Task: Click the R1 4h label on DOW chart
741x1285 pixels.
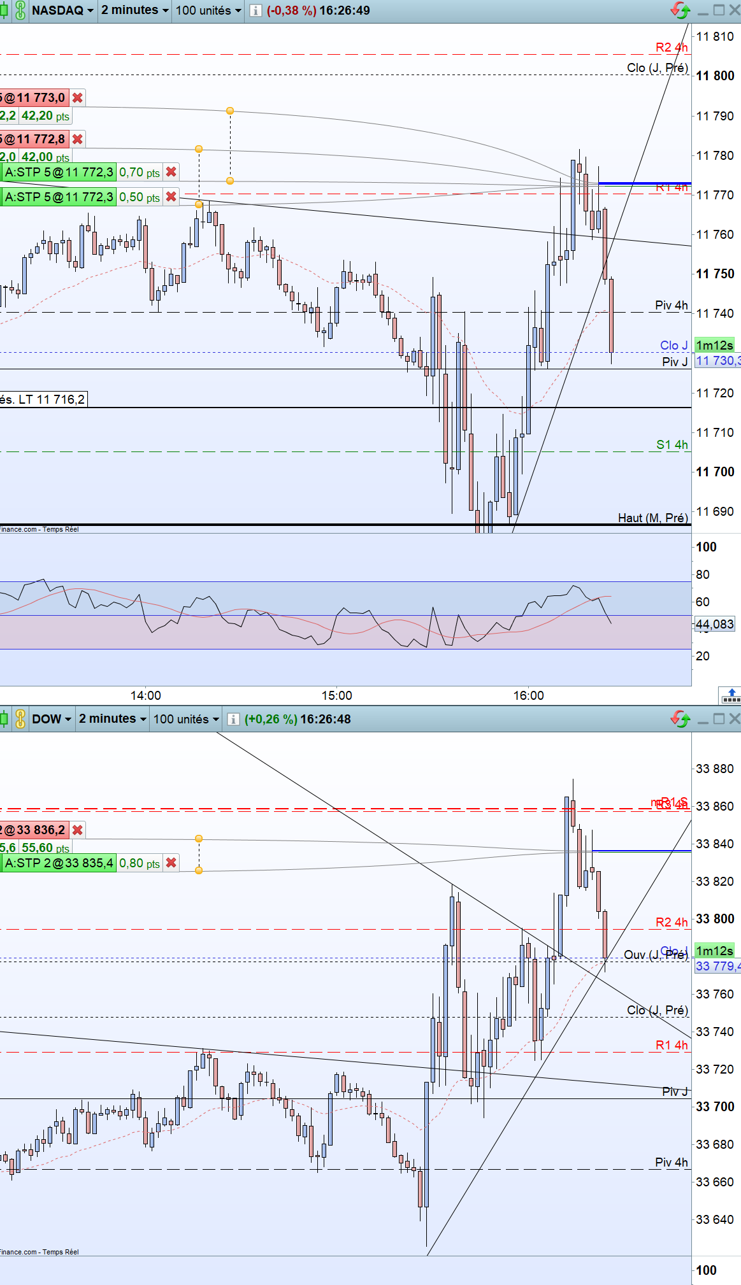Action: point(672,1045)
